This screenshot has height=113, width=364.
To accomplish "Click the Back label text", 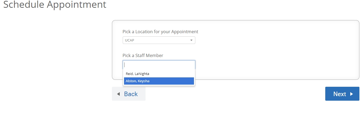I will click(131, 94).
